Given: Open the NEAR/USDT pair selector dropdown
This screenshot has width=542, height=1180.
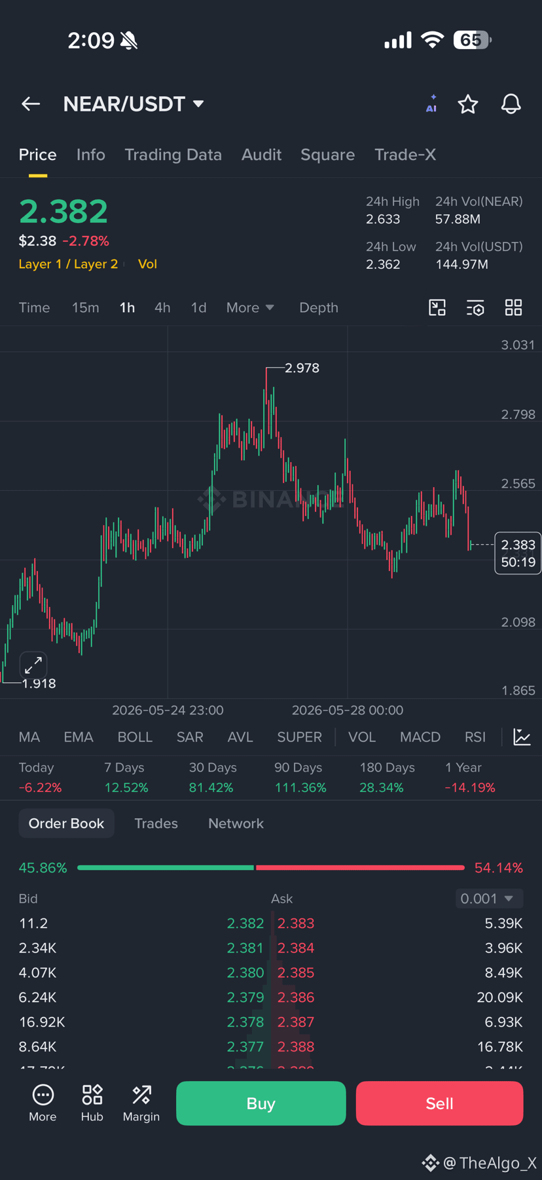Looking at the screenshot, I should point(134,104).
